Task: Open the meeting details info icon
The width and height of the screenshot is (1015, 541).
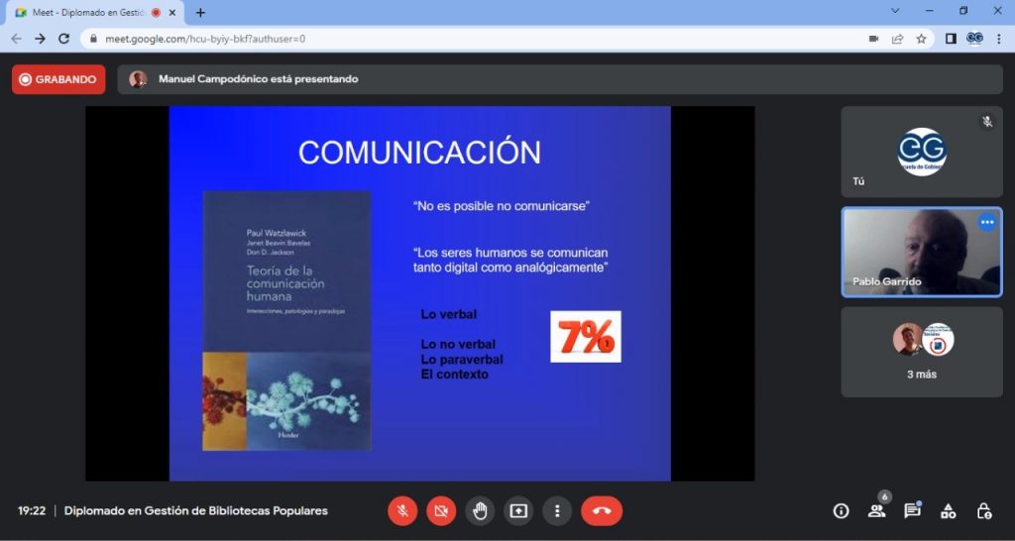Action: coord(841,511)
